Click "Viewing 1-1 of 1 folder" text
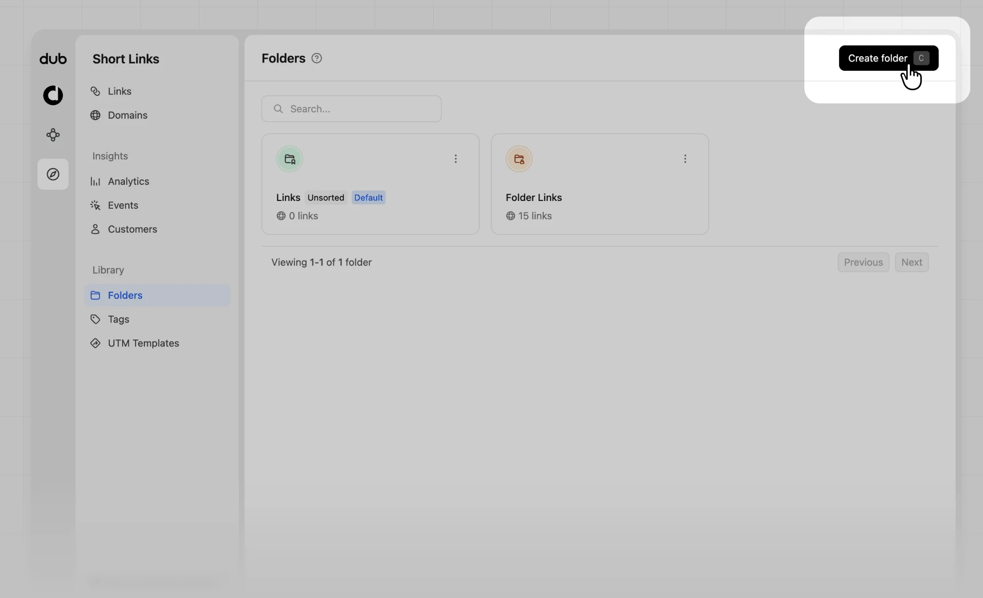 pyautogui.click(x=322, y=262)
